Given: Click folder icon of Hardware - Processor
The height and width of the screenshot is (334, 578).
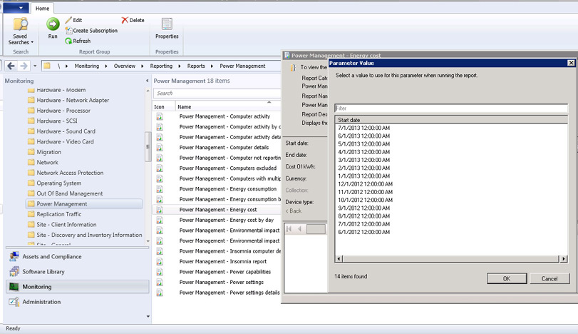Looking at the screenshot, I should tap(31, 111).
